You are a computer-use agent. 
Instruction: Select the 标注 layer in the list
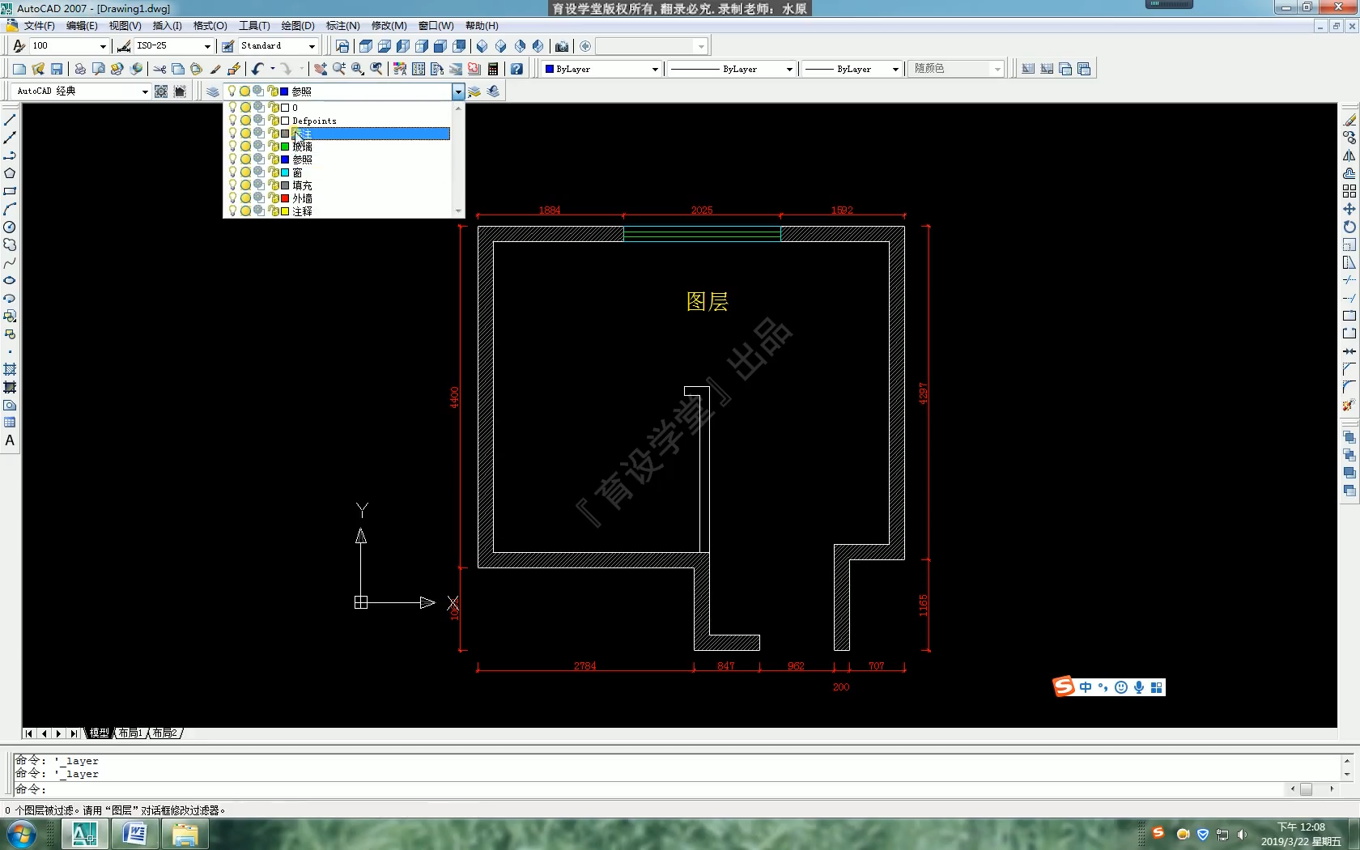point(337,133)
